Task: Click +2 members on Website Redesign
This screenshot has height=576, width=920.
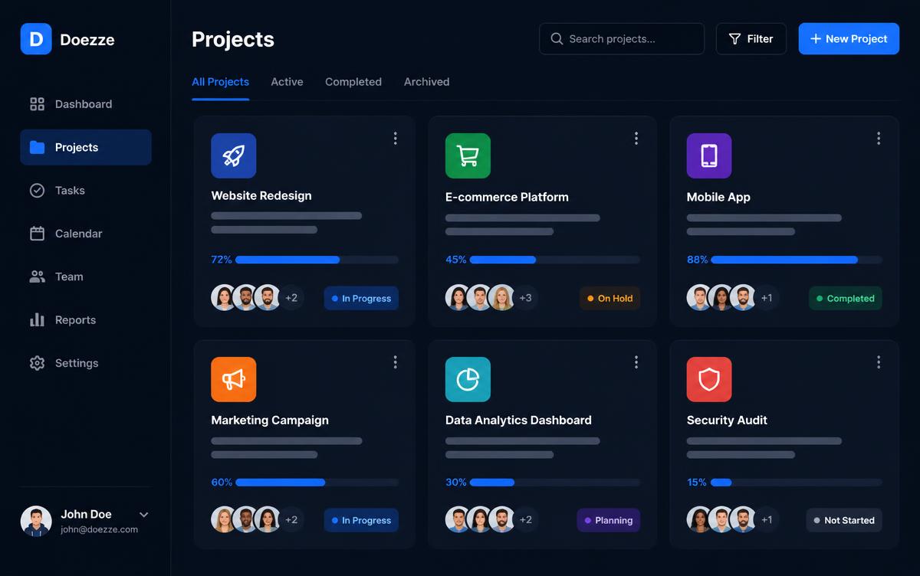Action: pyautogui.click(x=291, y=297)
